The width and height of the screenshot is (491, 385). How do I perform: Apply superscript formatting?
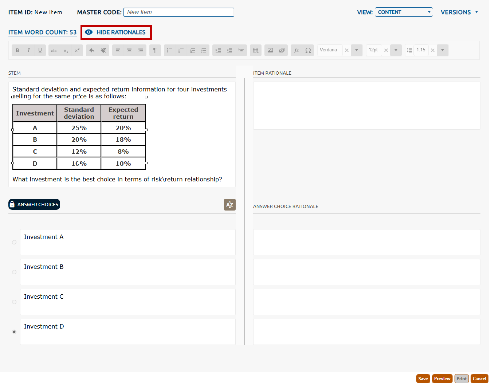pos(77,50)
